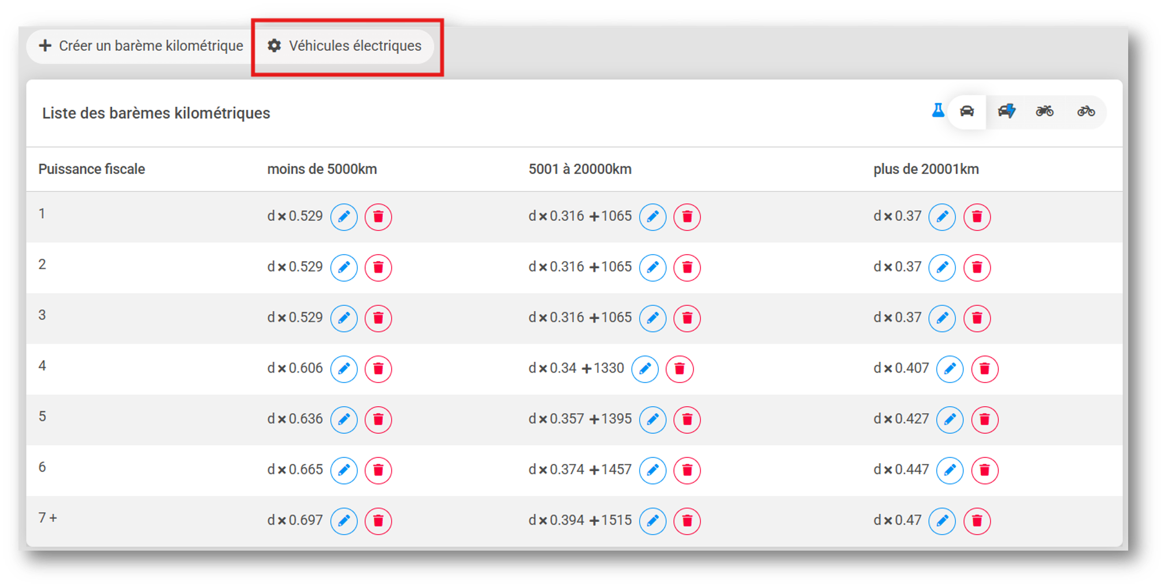Screen dimensions: 1164x587
Task: Delete row 1 moins de 5000km formula
Action: [x=379, y=217]
